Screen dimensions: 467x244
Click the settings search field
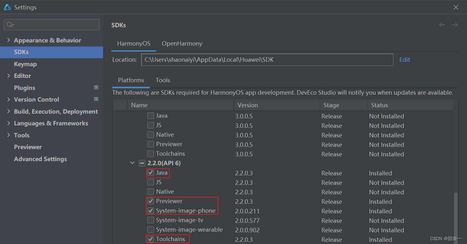52,25
